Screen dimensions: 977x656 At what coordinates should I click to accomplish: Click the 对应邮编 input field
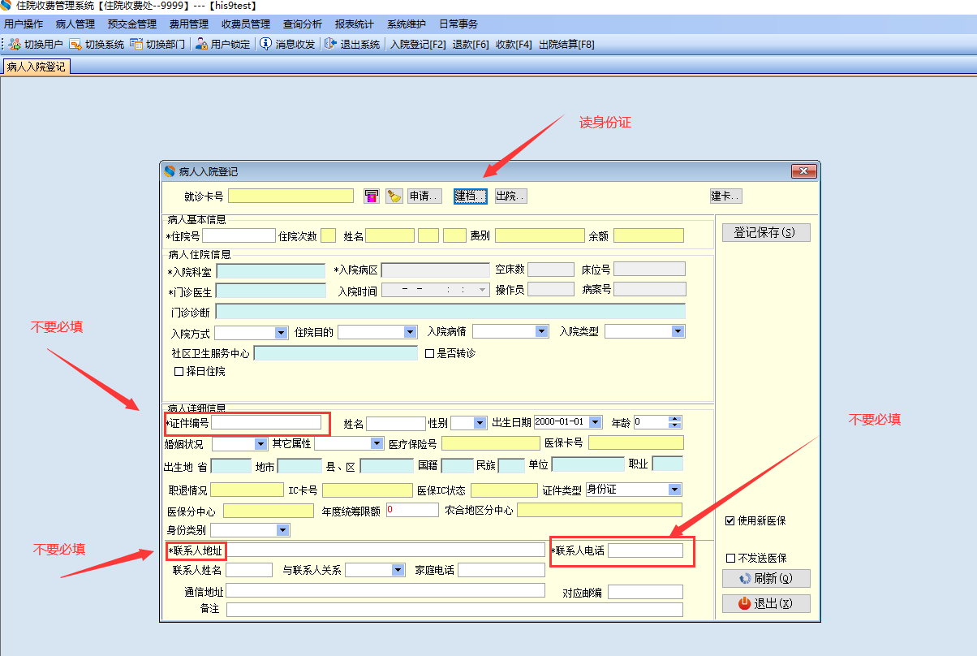click(x=646, y=592)
